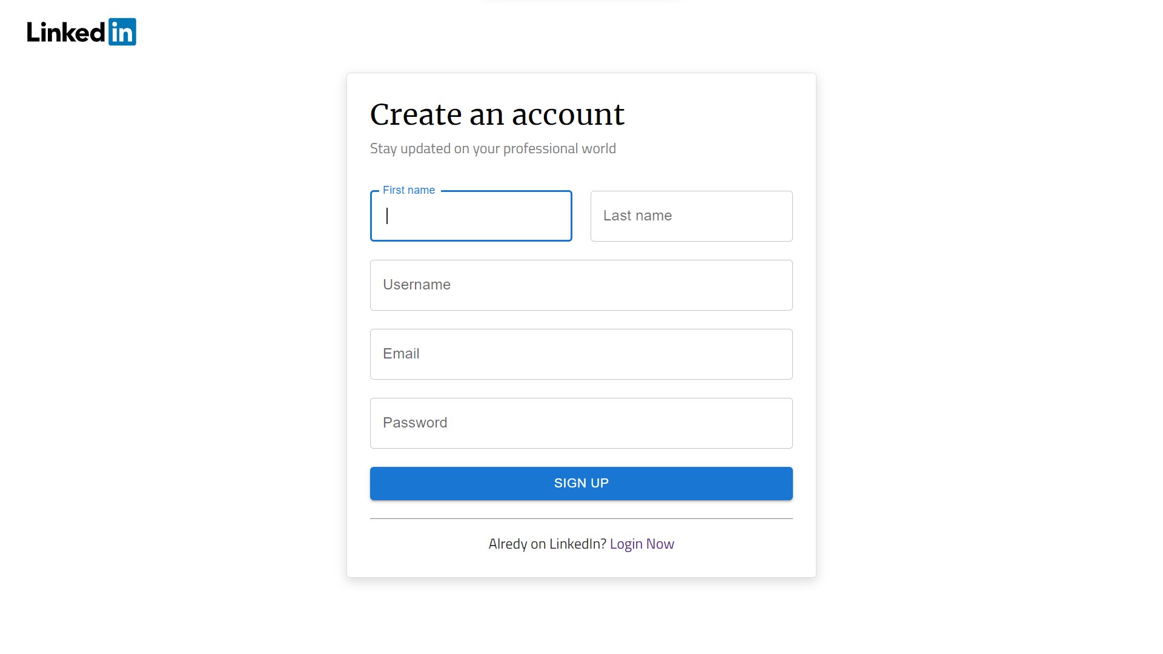Click the LinkedIn logo
The height and width of the screenshot is (654, 1163).
81,32
